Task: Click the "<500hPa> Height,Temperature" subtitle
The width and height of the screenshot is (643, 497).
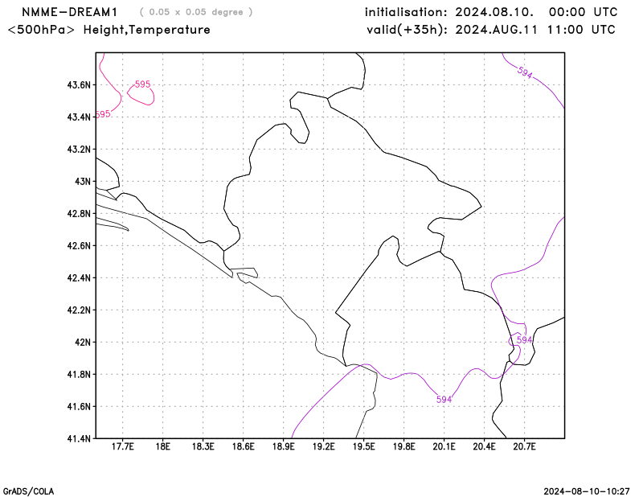Action: point(109,30)
